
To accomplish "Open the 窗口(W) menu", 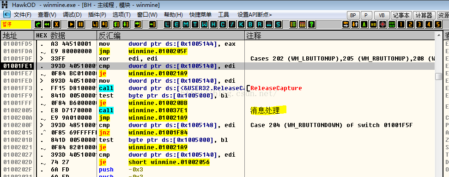I will (x=147, y=15).
